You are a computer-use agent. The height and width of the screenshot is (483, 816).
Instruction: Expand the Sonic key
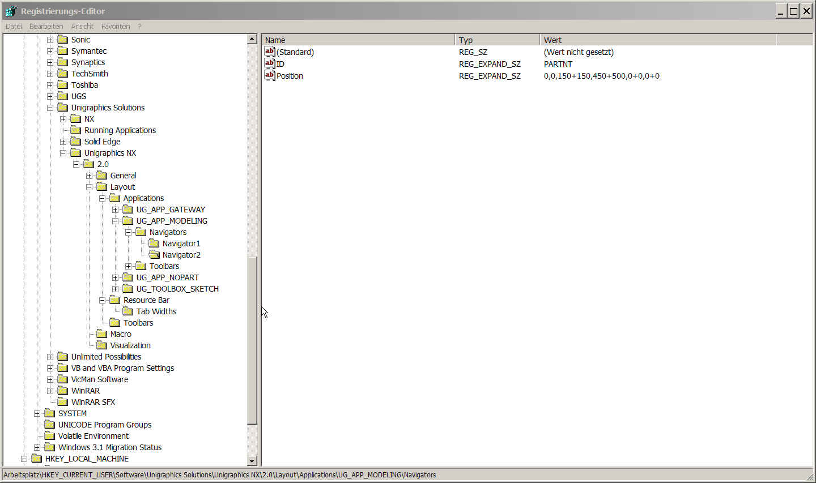[x=50, y=40]
